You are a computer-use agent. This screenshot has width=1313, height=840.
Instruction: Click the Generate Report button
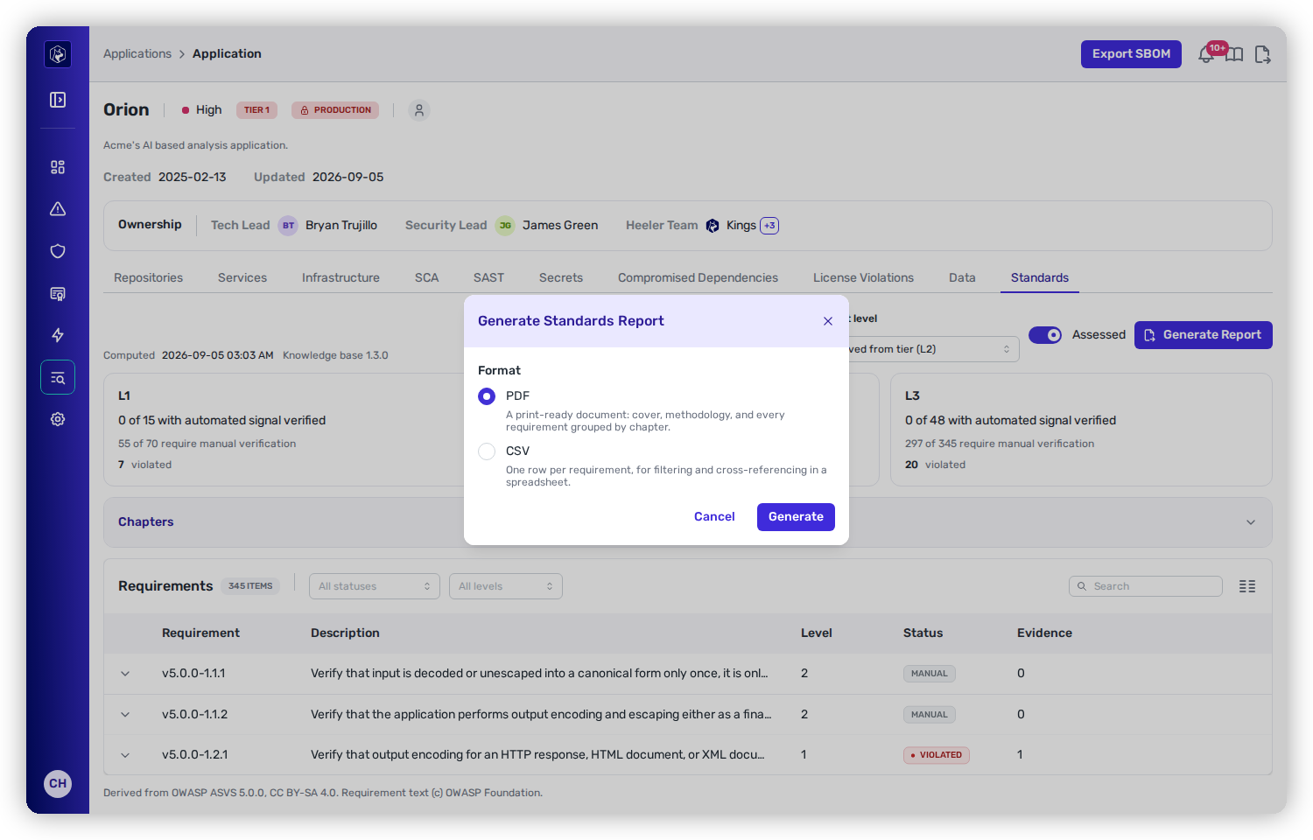[x=1204, y=335]
